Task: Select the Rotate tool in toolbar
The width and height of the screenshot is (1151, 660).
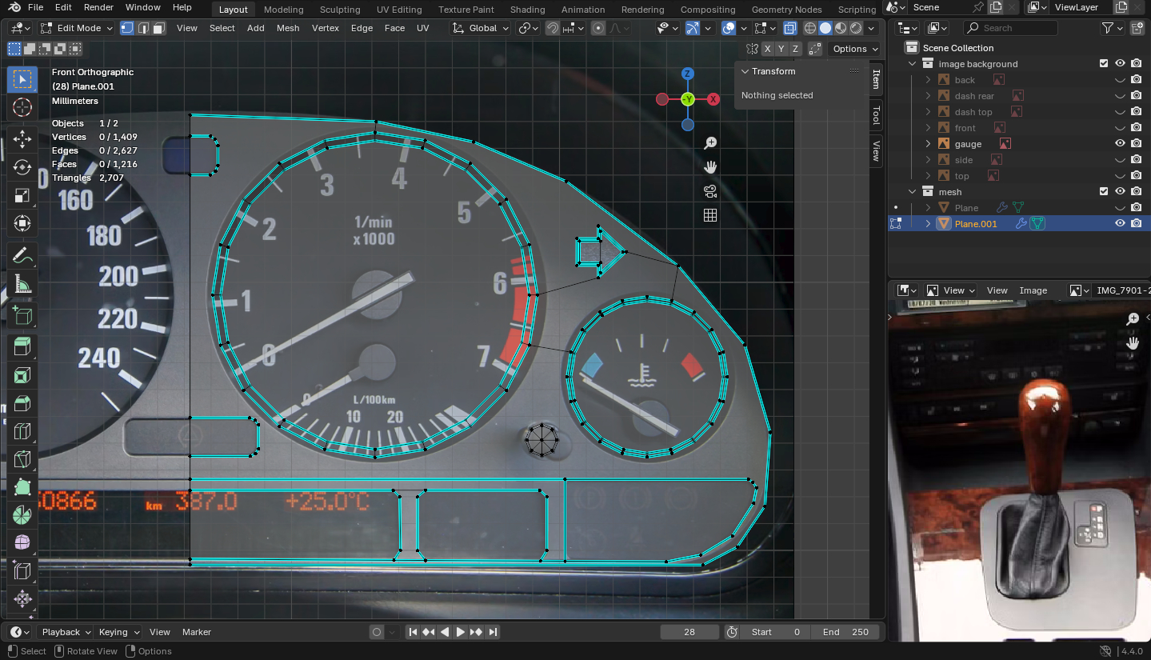Action: [x=22, y=166]
